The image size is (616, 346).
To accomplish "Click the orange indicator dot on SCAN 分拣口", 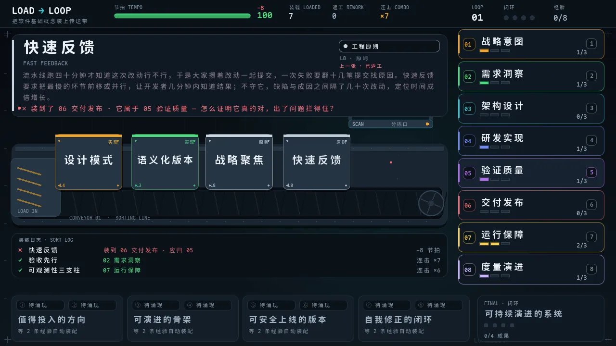I will point(427,124).
